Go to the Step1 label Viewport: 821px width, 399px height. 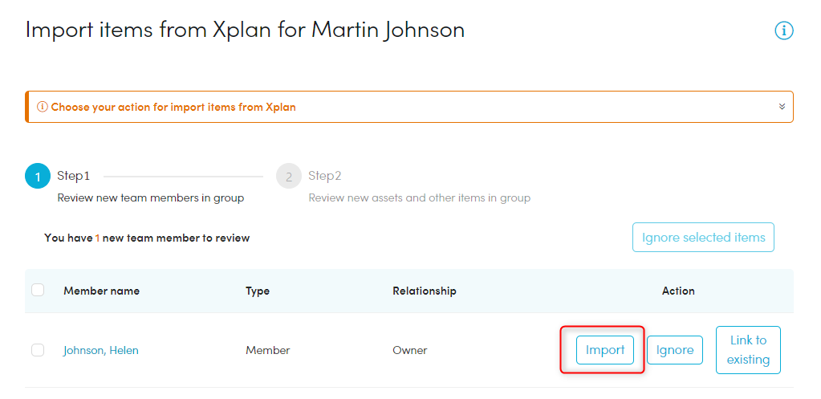(73, 175)
